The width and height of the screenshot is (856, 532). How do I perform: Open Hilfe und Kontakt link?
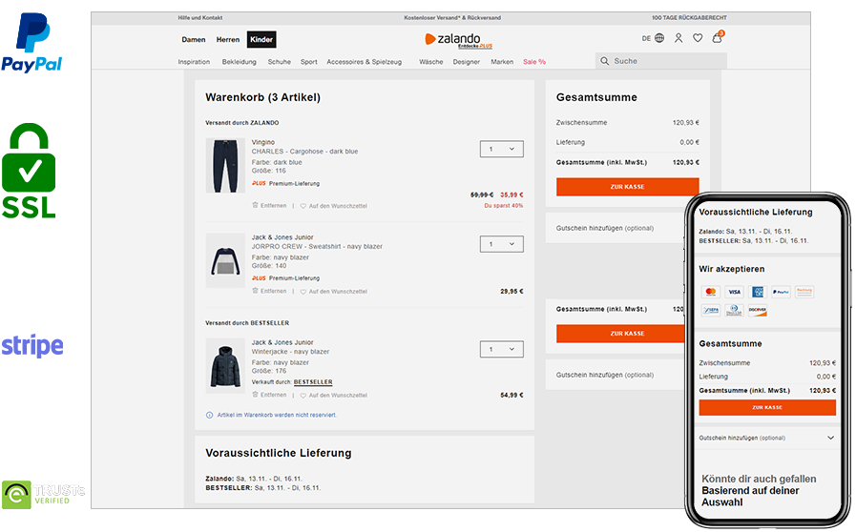200,18
